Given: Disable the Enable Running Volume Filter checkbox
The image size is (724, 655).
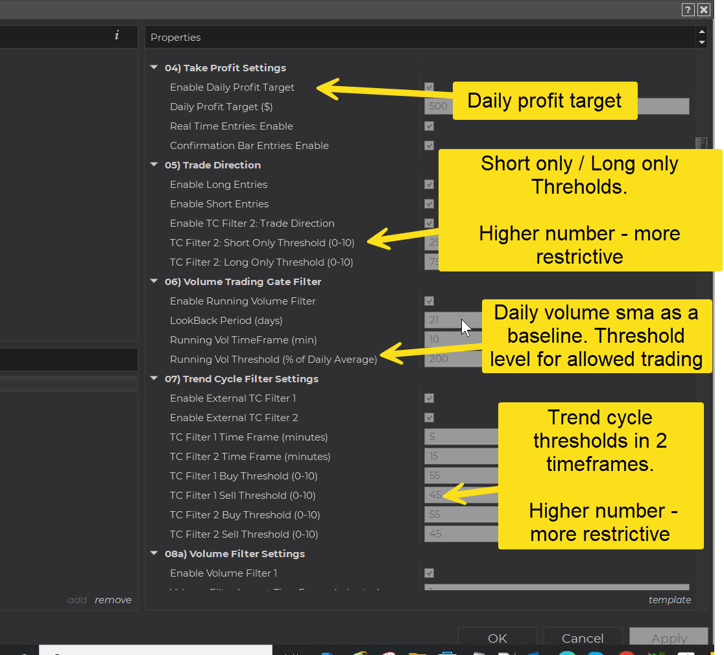Looking at the screenshot, I should click(429, 301).
